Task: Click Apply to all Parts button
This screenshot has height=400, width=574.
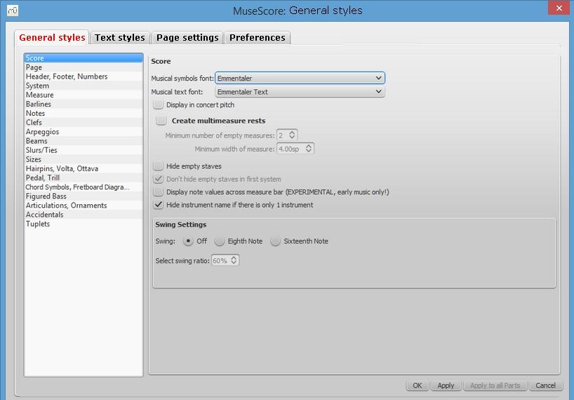Action: (495, 385)
